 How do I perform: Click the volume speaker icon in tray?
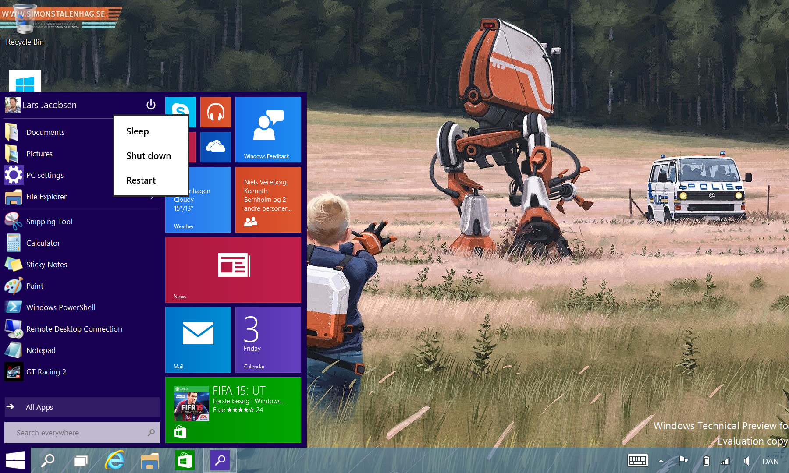[x=746, y=461]
